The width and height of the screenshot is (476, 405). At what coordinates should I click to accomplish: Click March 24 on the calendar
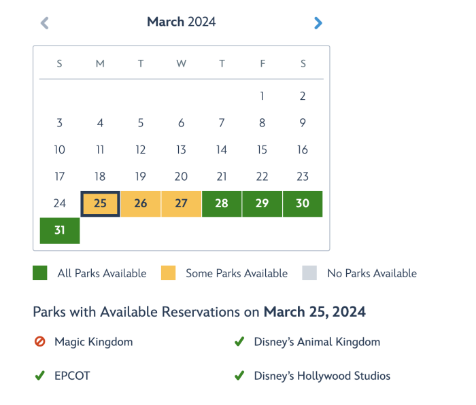[60, 204]
